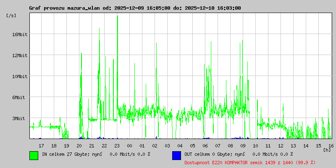Click the hour 03 x-axis label

click(167, 146)
